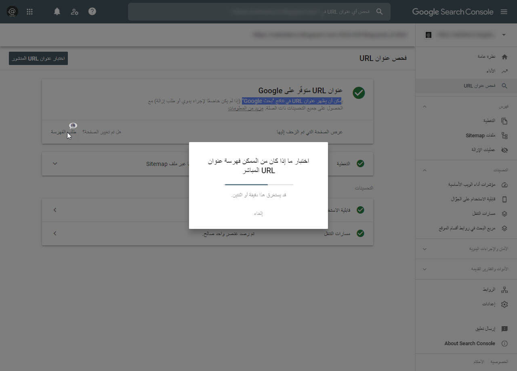The height and width of the screenshot is (371, 517).
Task: Click the Core Web Vitals gauge icon
Action: click(x=504, y=185)
